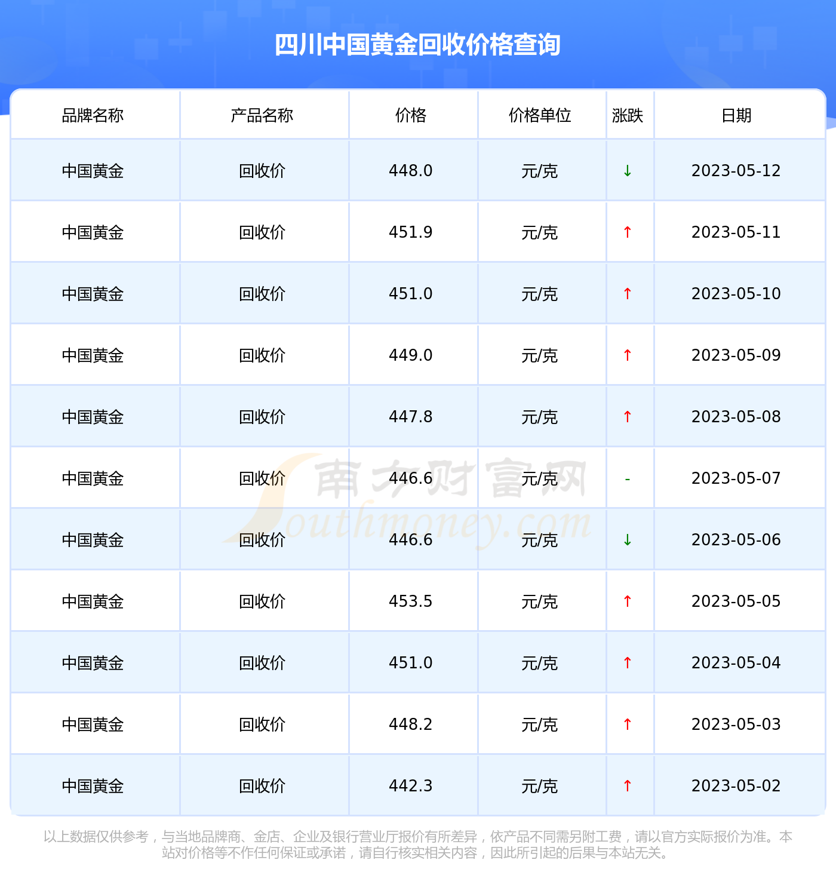Click the price 447.8
Image resolution: width=836 pixels, height=869 pixels.
[x=411, y=417]
